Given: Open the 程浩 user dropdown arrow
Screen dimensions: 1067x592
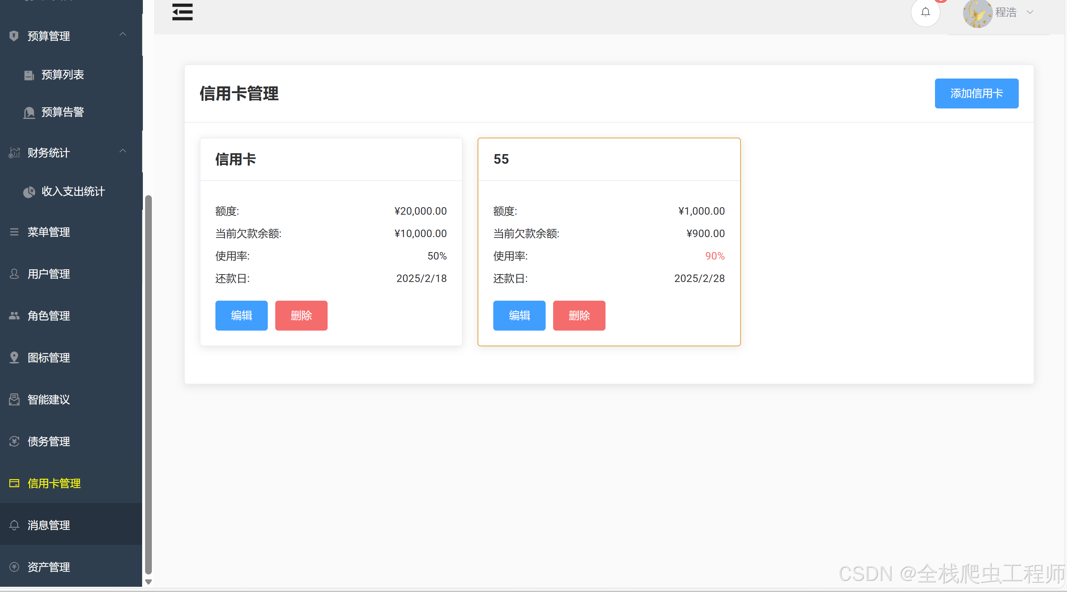Looking at the screenshot, I should point(1030,12).
